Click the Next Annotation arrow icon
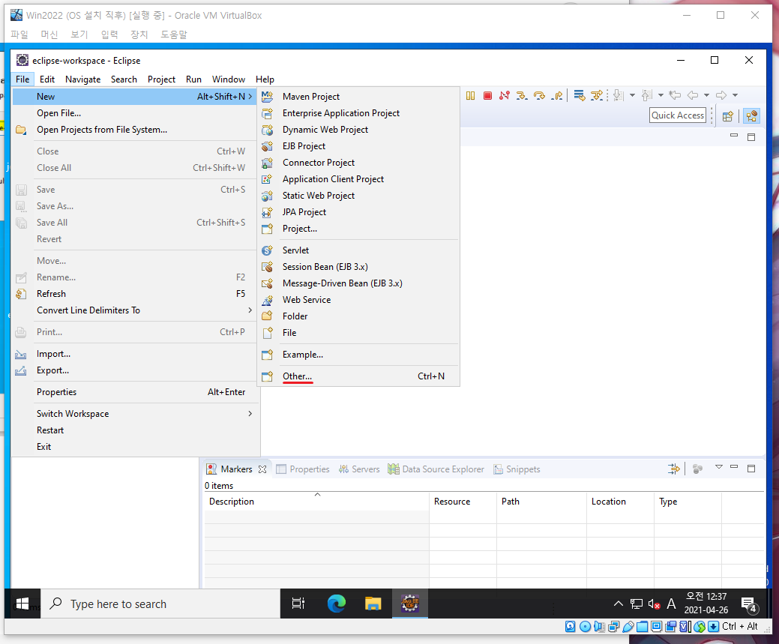Image resolution: width=779 pixels, height=644 pixels. click(x=618, y=95)
